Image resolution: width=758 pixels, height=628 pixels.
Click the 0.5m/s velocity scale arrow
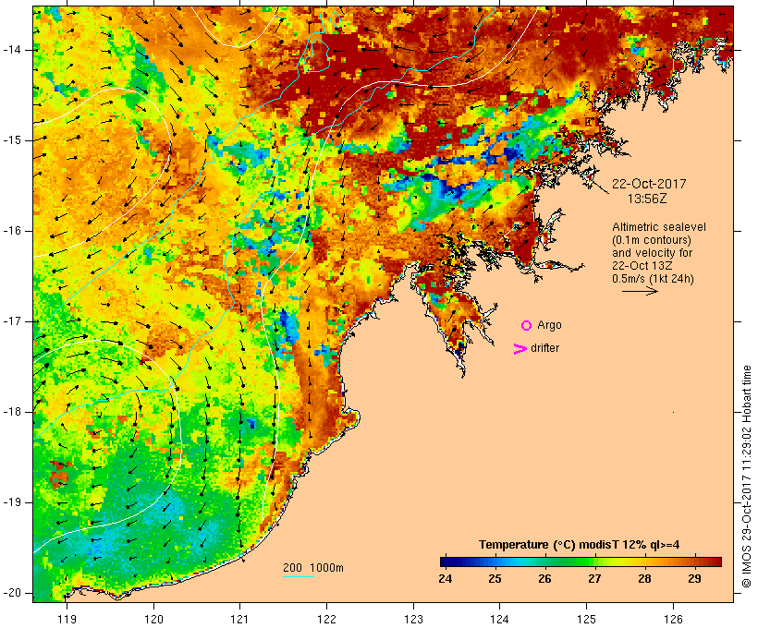coord(640,291)
